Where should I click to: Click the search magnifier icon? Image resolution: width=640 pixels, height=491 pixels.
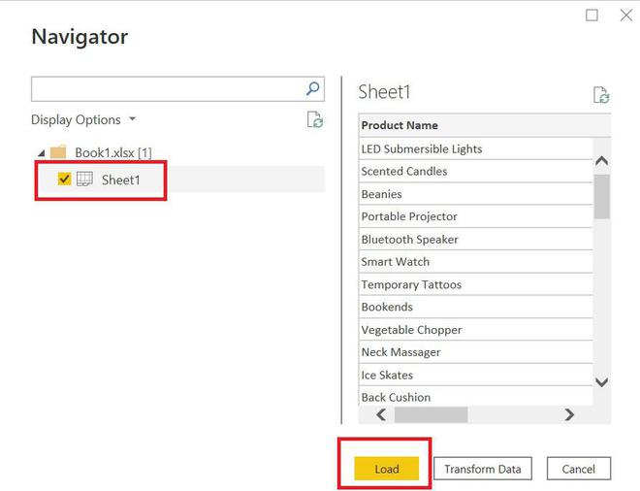[313, 88]
